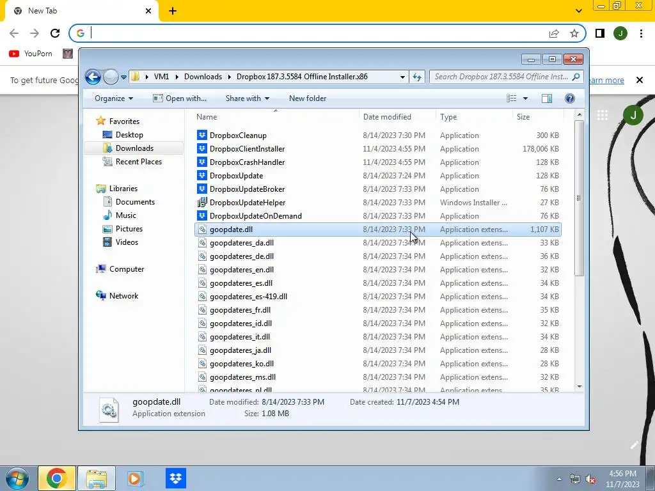Click the change view icon in Explorer
655x491 pixels.
[511, 98]
